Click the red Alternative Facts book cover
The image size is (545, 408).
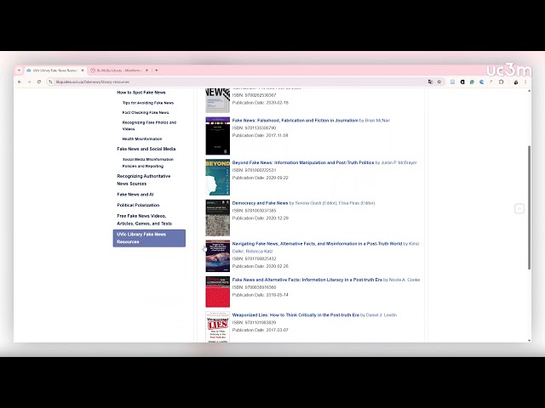(x=218, y=292)
